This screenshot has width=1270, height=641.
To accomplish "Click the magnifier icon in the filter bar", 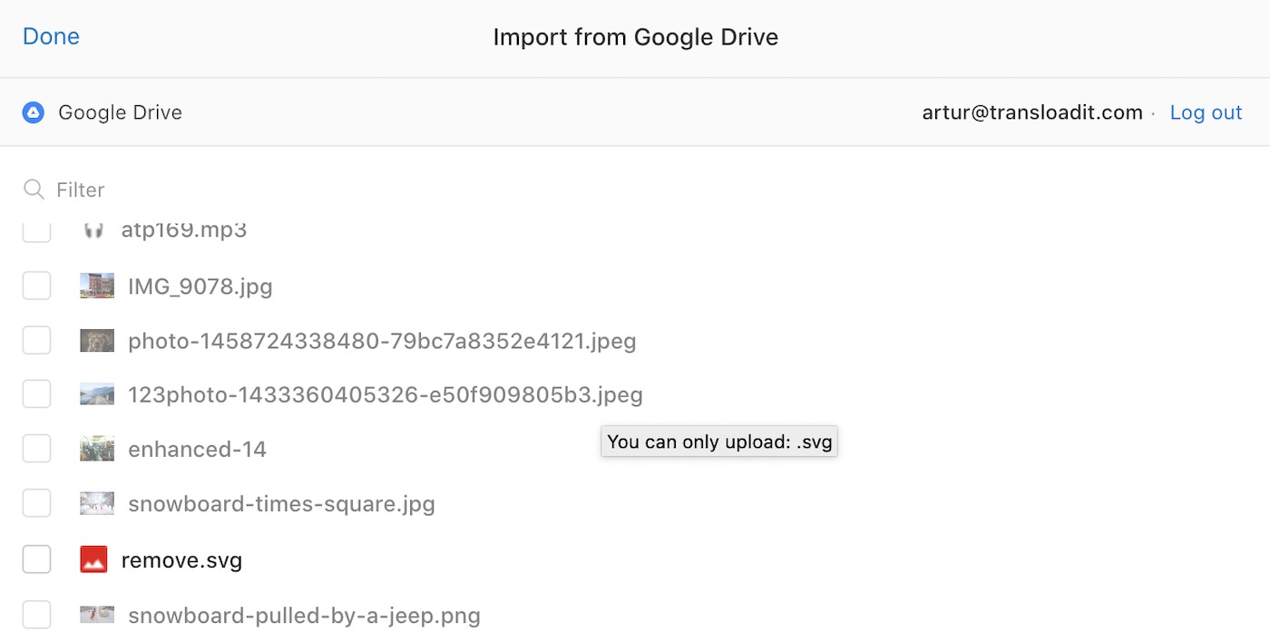I will click(34, 189).
